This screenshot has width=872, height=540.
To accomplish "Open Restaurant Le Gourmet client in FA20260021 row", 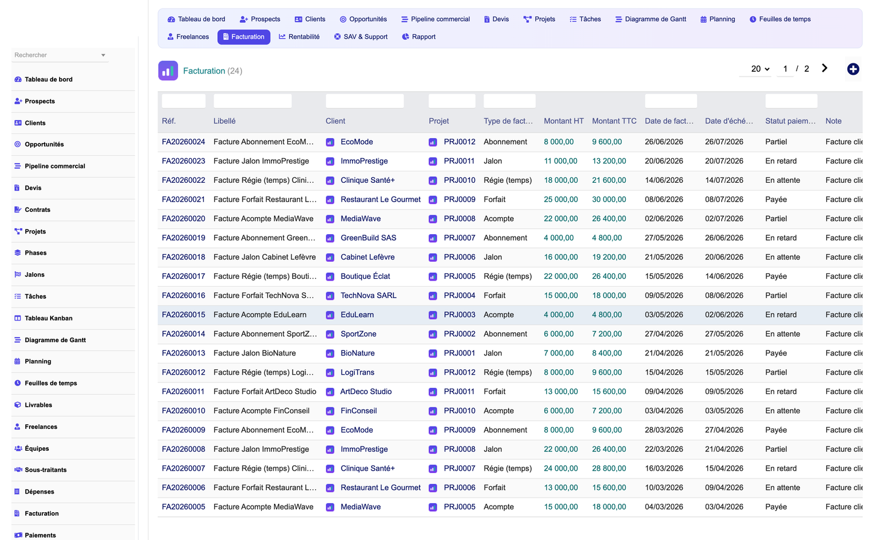I will pos(381,200).
